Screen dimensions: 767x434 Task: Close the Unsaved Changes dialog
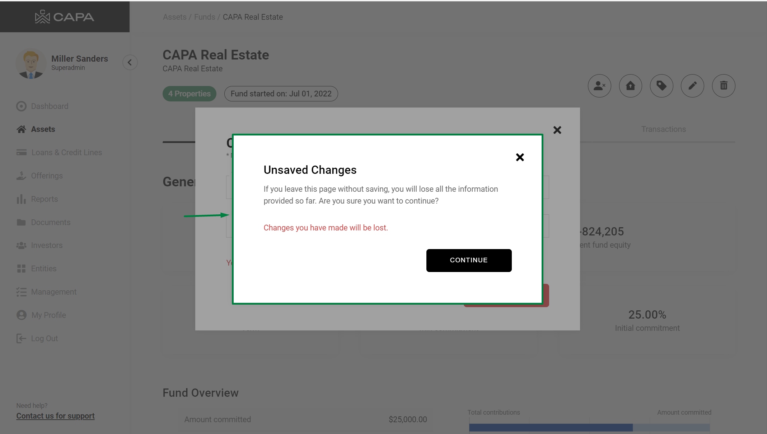(519, 157)
